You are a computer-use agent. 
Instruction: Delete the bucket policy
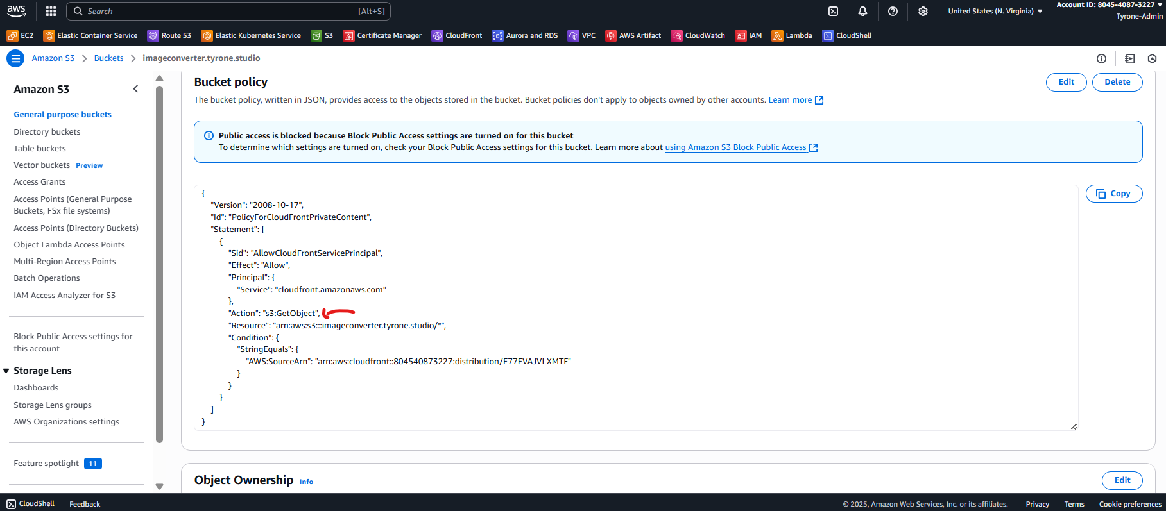tap(1117, 82)
